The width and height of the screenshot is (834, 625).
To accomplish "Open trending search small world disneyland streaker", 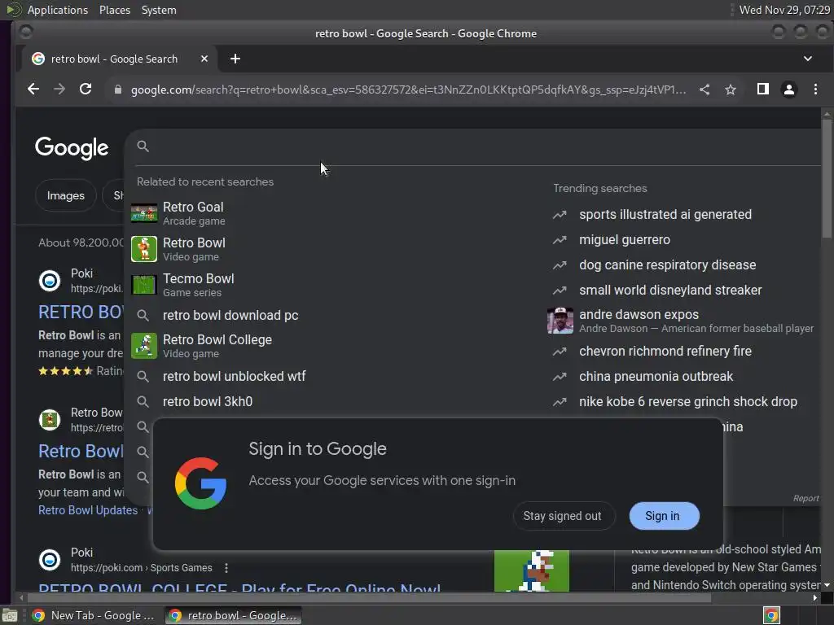I will (x=670, y=291).
